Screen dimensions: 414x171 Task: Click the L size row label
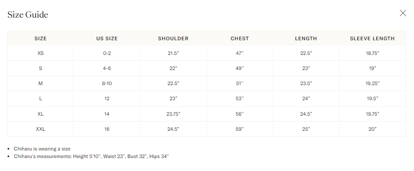click(x=40, y=98)
